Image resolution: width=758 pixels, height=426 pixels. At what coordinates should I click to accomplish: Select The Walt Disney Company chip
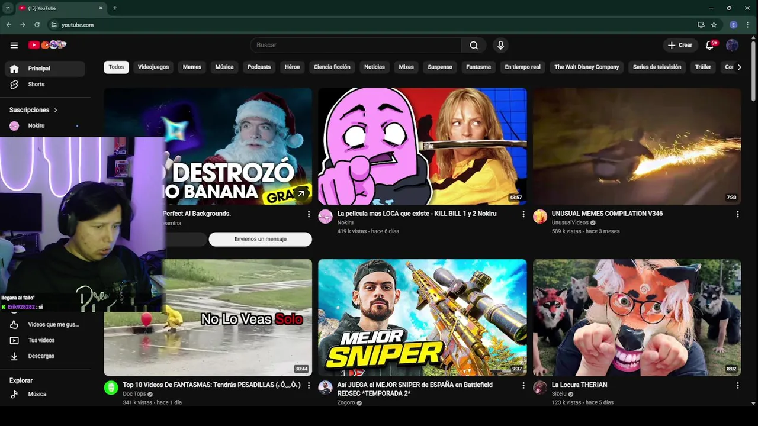(587, 67)
